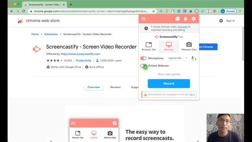
Task: Open the Internal Mic dropdown
Action: click(178, 58)
